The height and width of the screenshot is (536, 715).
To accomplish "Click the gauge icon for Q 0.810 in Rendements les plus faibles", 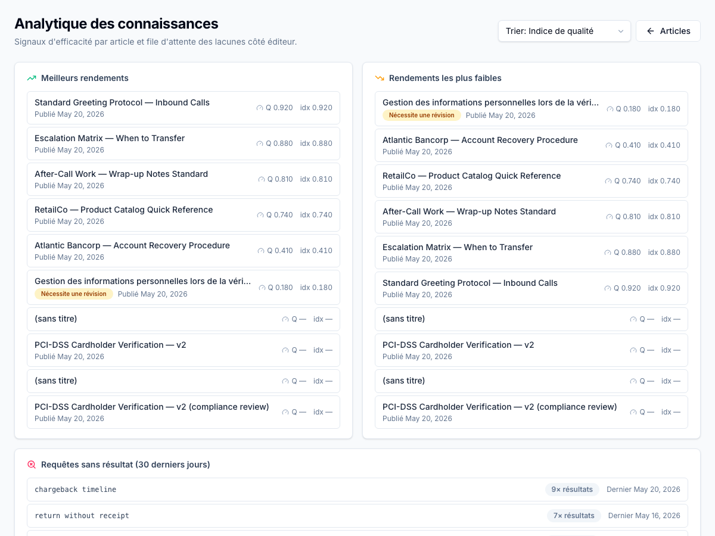I will tap(610, 217).
